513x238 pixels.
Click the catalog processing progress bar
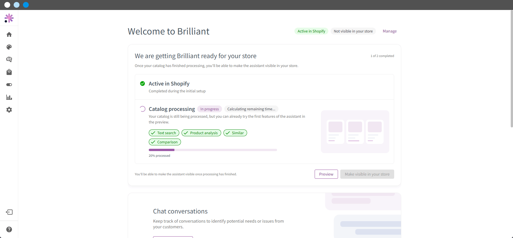[213, 150]
